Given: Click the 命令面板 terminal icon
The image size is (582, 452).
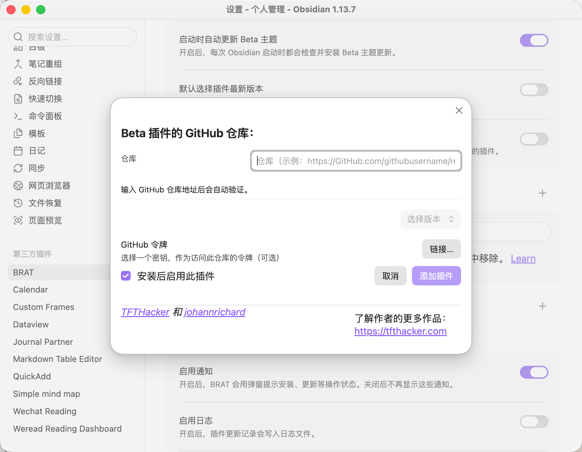Looking at the screenshot, I should [18, 116].
